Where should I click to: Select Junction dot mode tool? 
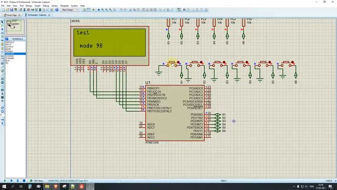[2, 29]
